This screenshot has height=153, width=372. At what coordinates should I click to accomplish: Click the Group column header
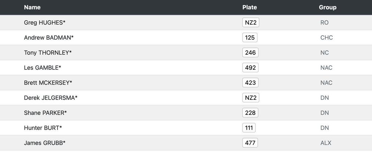pyautogui.click(x=328, y=7)
